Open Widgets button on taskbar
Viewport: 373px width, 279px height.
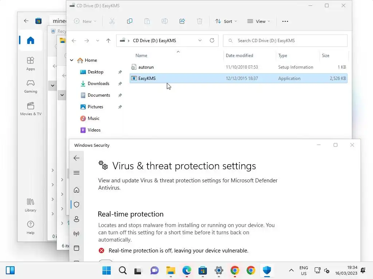pos(10,270)
